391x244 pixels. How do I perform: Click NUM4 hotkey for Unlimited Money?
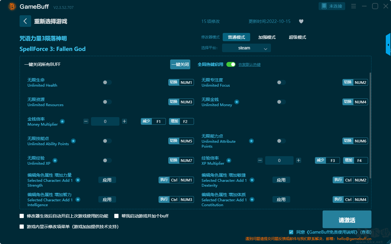pos(360,102)
